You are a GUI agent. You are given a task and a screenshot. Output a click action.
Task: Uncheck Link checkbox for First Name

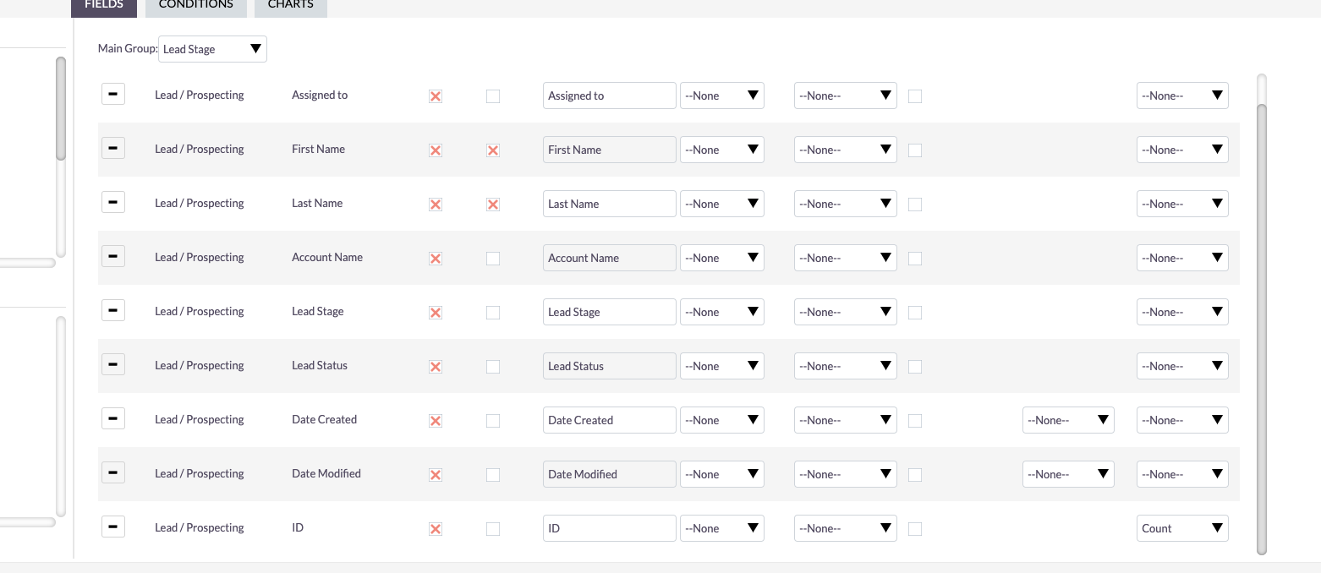[x=493, y=150]
